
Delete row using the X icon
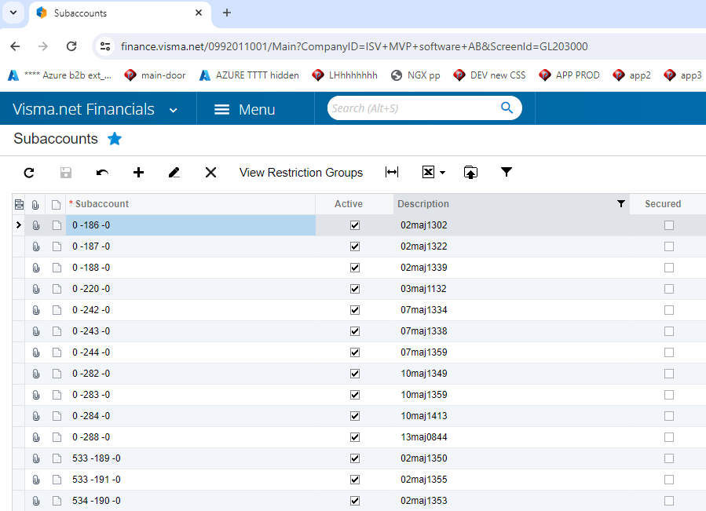click(x=210, y=173)
